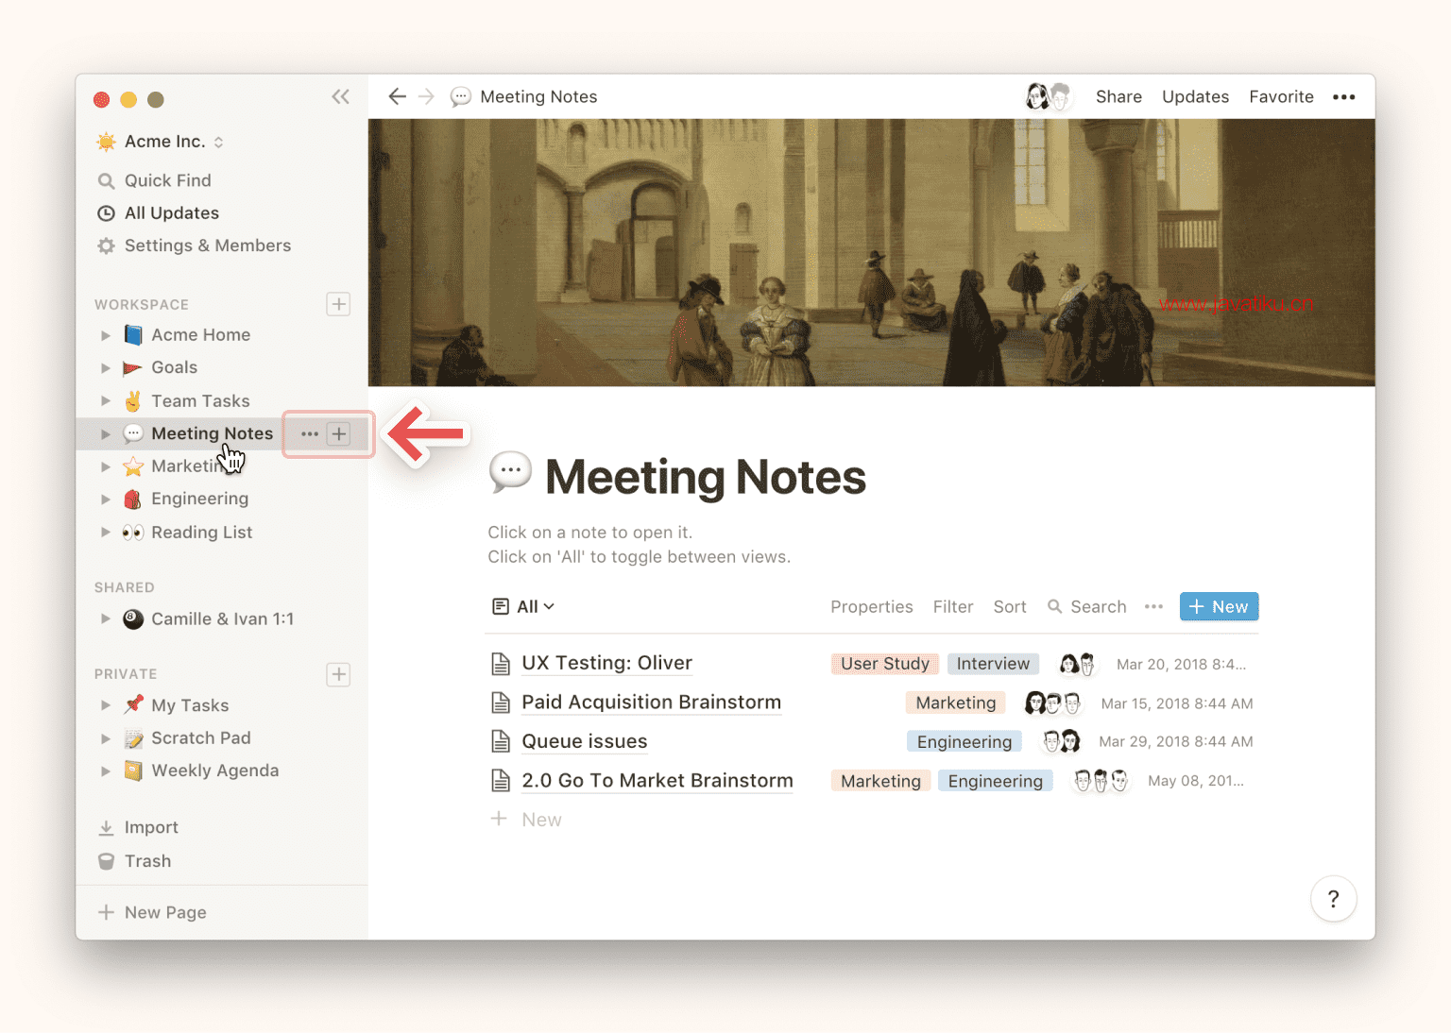Viewport: 1451px width, 1033px height.
Task: Click the Search field in the database toolbar
Action: (1086, 606)
